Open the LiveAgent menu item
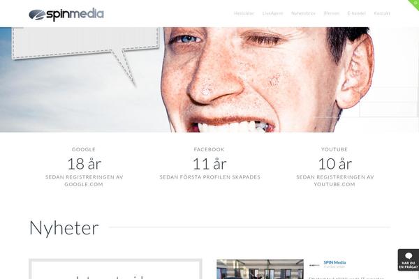Image resolution: width=419 pixels, height=279 pixels. click(272, 13)
